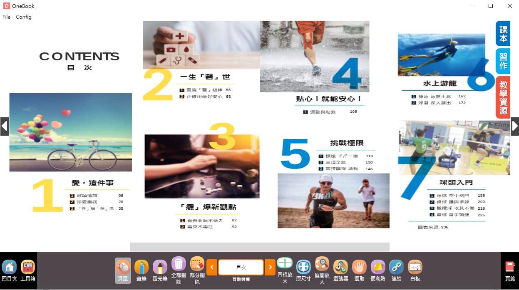Open entry 專來不專往 page 92
Viewport: 519px width, 290px height.
coord(209,227)
